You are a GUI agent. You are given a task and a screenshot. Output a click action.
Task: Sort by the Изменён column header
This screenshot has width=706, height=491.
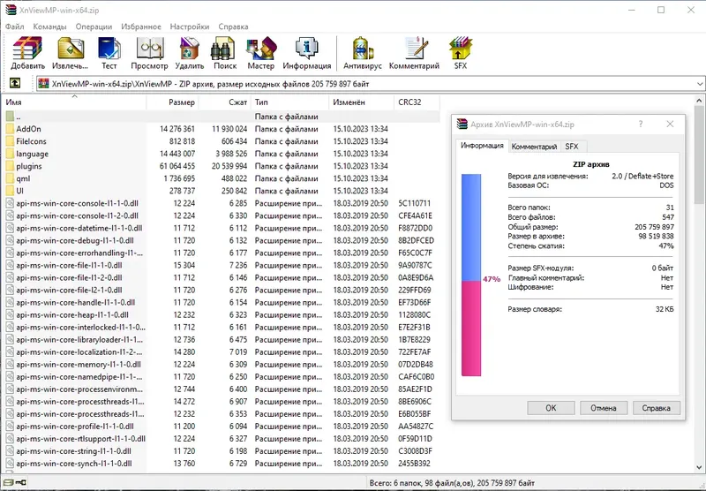pos(362,102)
